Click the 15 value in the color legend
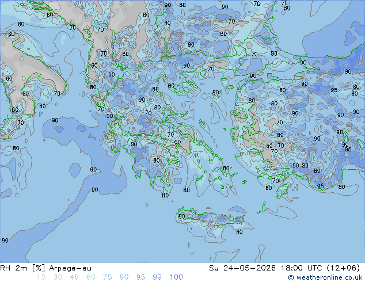The height and width of the screenshot is (282, 365). click(x=41, y=277)
